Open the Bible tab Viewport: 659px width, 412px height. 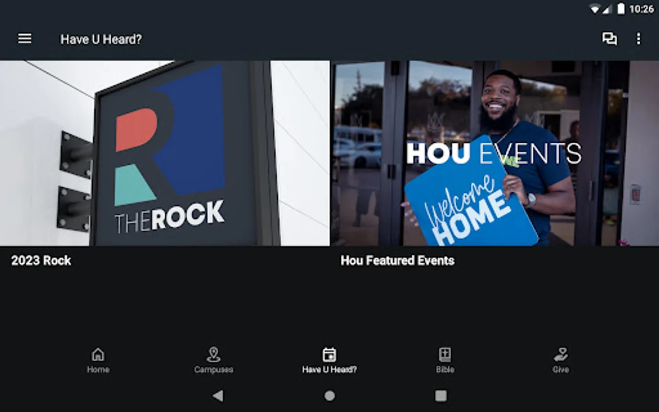tap(445, 360)
